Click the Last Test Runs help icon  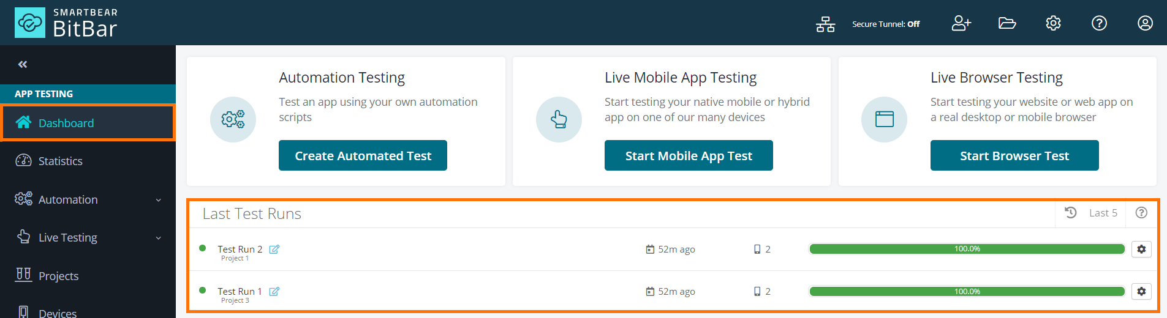(1141, 213)
